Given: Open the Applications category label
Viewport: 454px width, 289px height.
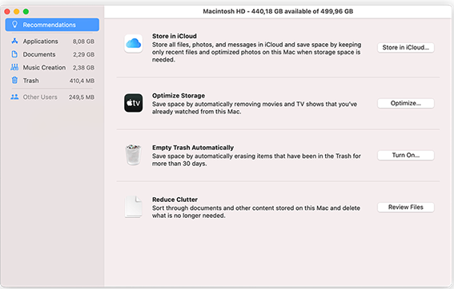Looking at the screenshot, I should point(41,42).
